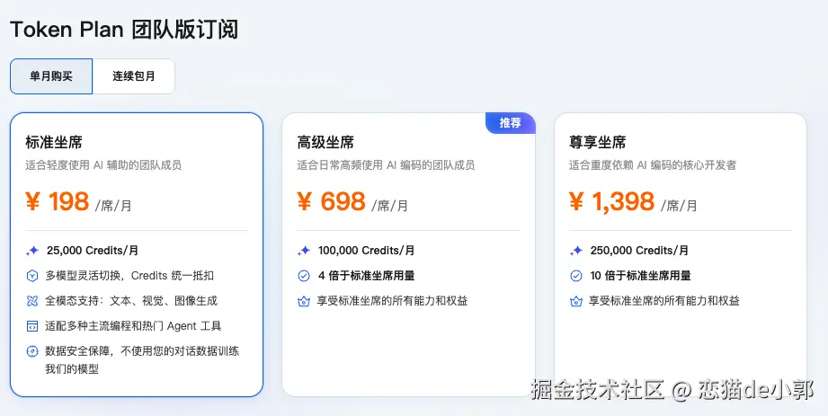Image resolution: width=828 pixels, height=416 pixels.
Task: Click the data security guarantee icon
Action: 32,351
